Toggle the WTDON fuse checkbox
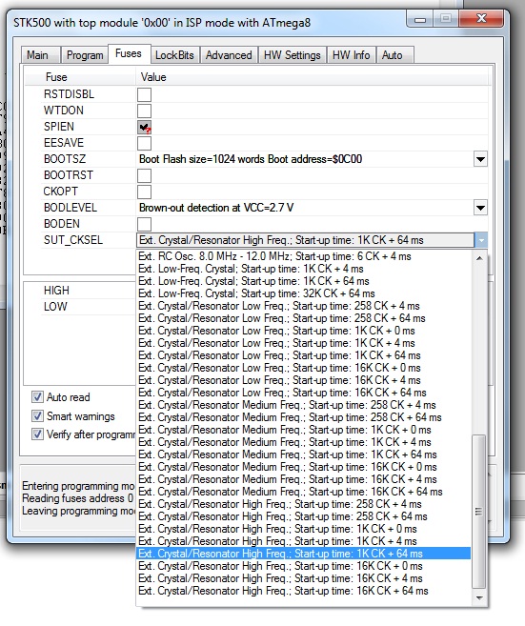The height and width of the screenshot is (626, 525). click(x=145, y=111)
